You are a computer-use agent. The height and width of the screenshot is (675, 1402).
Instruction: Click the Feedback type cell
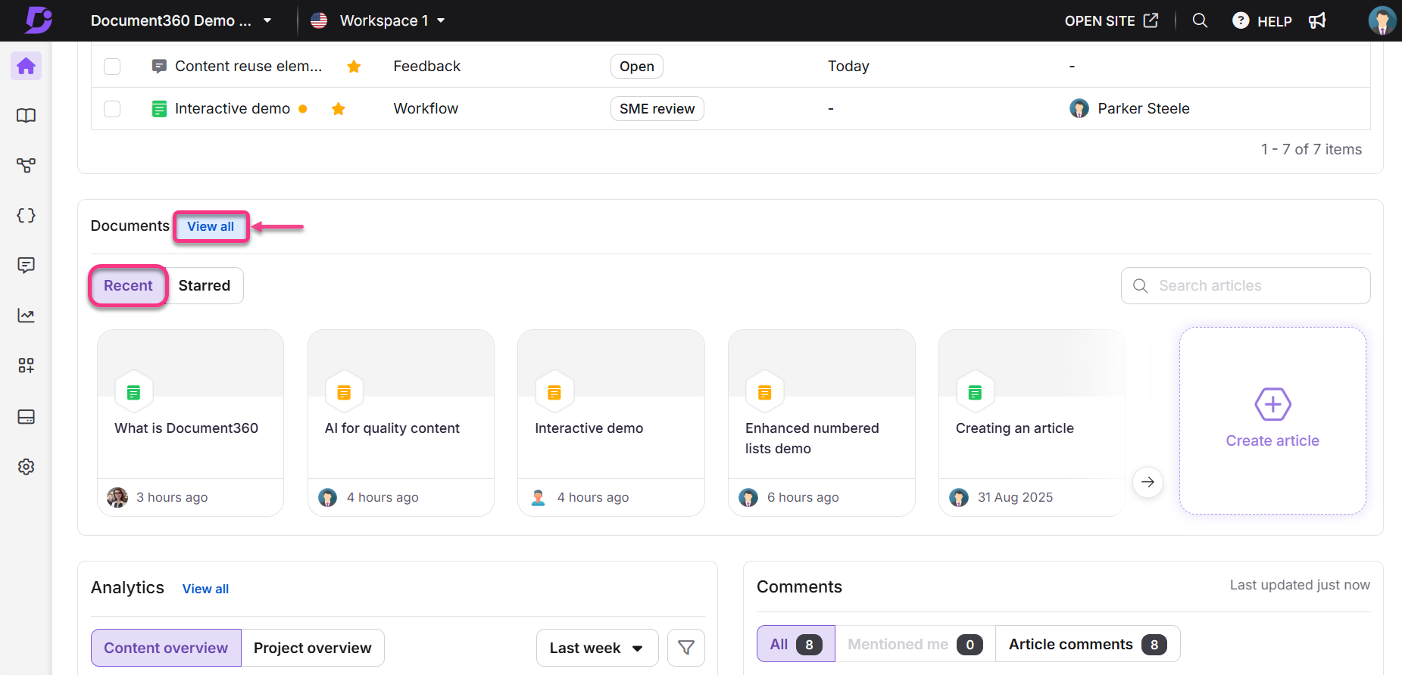(427, 66)
